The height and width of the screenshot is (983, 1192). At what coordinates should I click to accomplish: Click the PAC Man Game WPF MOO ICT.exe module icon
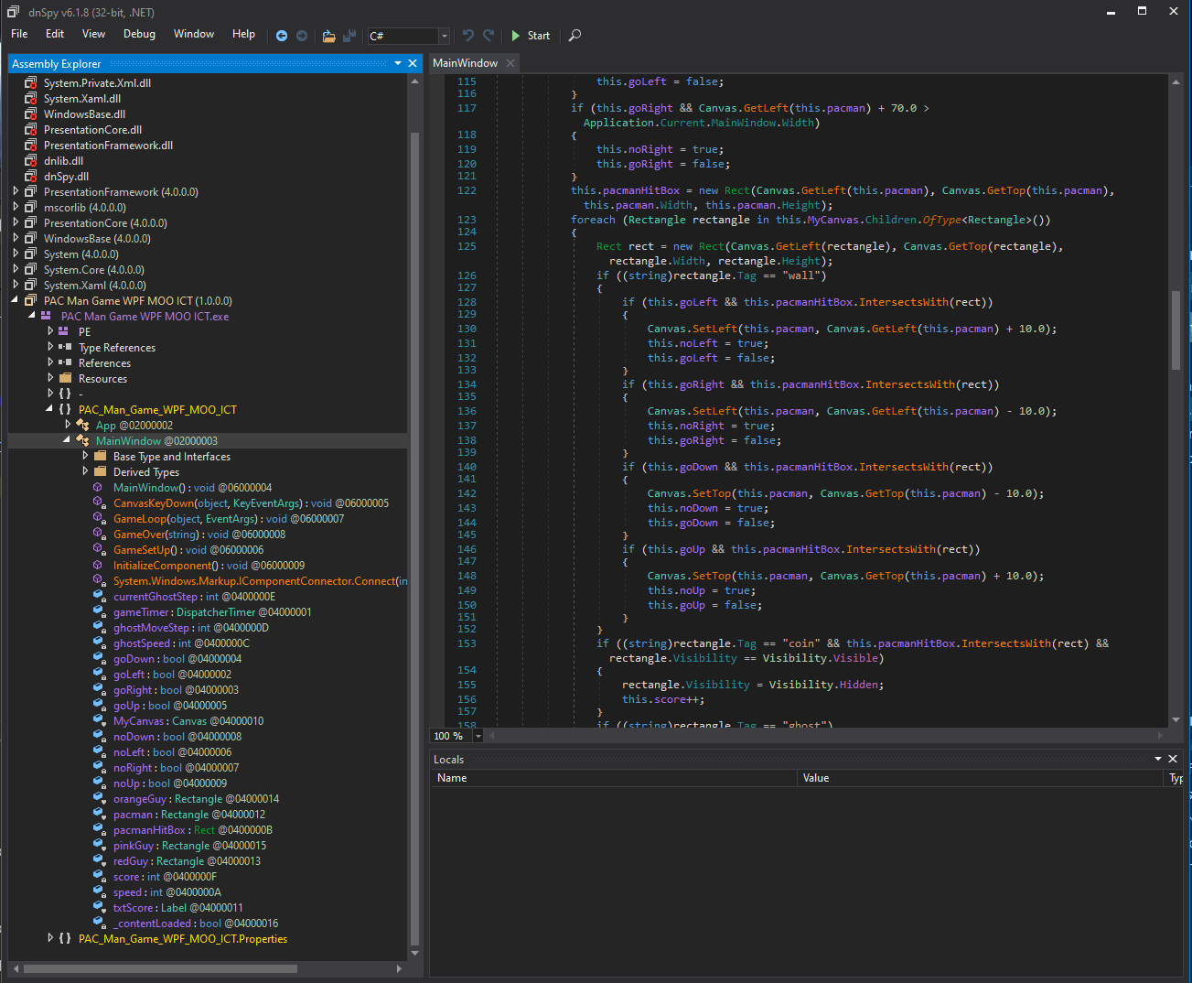tap(46, 316)
